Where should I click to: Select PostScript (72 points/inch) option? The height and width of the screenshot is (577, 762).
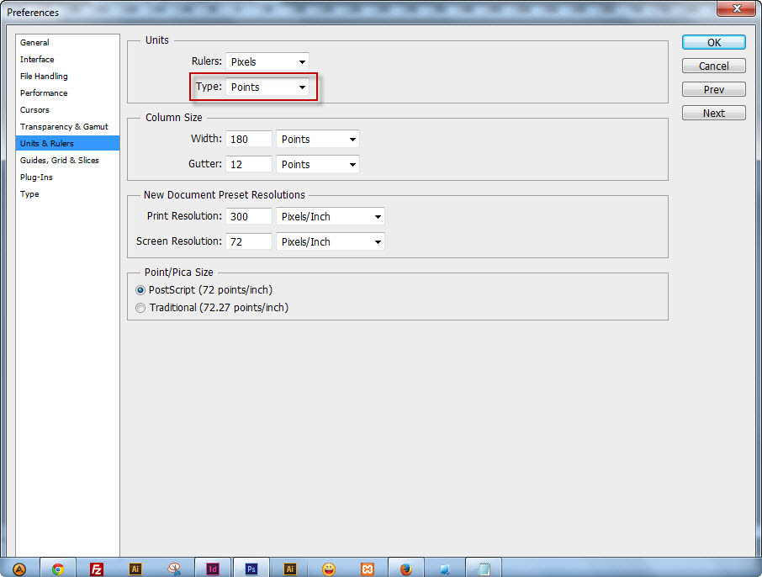pos(140,290)
